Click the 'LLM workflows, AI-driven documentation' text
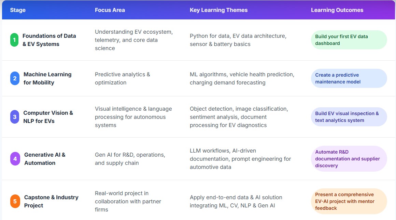Image resolution: width=396 pixels, height=220 pixels. click(240, 159)
